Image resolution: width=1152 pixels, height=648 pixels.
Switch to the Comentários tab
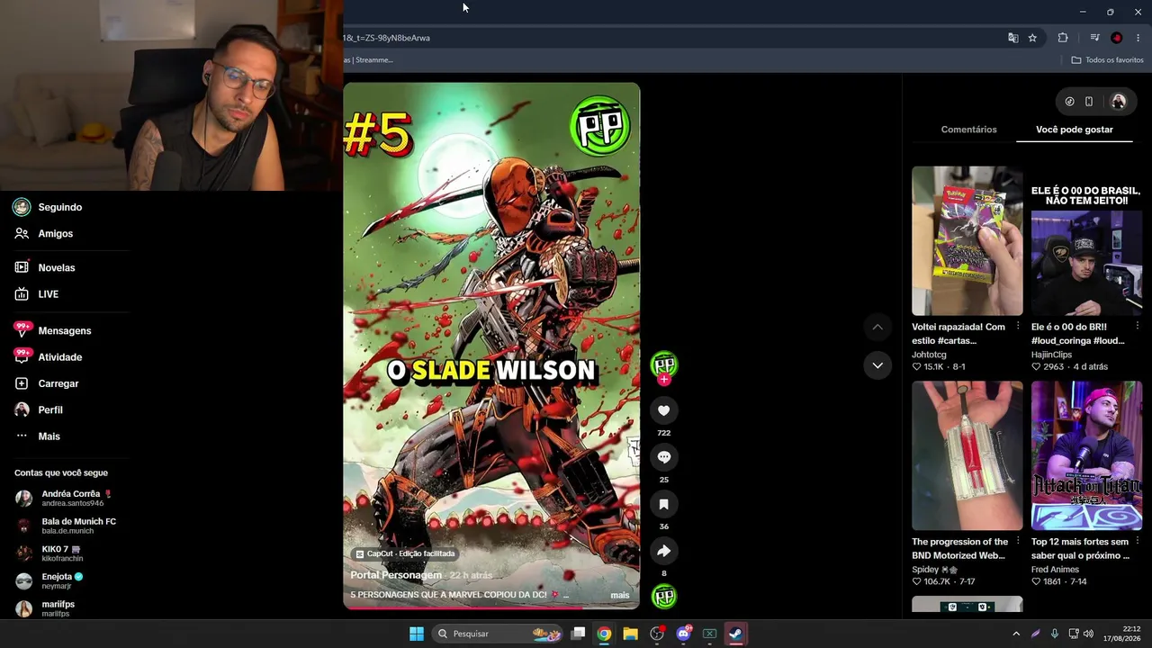pyautogui.click(x=968, y=130)
